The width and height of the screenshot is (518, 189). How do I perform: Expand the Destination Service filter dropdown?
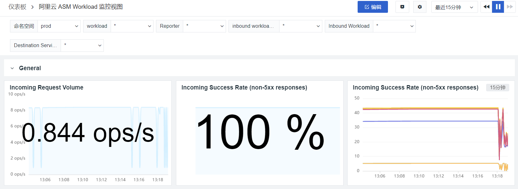[x=82, y=46]
